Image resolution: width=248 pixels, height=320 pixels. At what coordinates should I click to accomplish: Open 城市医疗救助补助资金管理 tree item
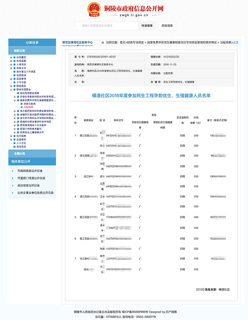(x=38, y=111)
